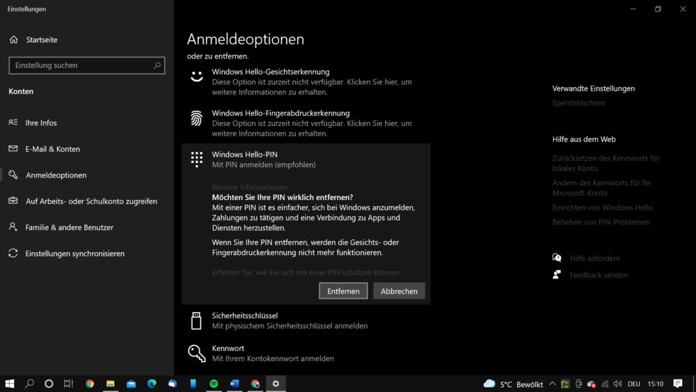This screenshot has width=696, height=392.
Task: Expand 'Windows Hello-Fingerabdruckerkennung' option
Action: (306, 123)
